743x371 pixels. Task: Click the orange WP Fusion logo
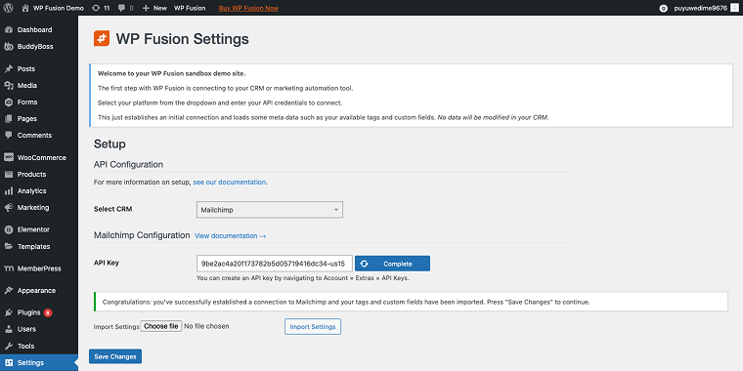pos(102,38)
